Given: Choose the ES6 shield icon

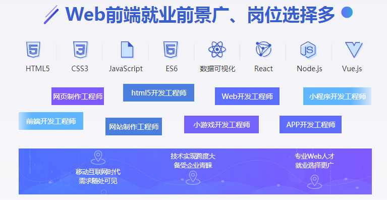Looking at the screenshot, I should 171,49.
